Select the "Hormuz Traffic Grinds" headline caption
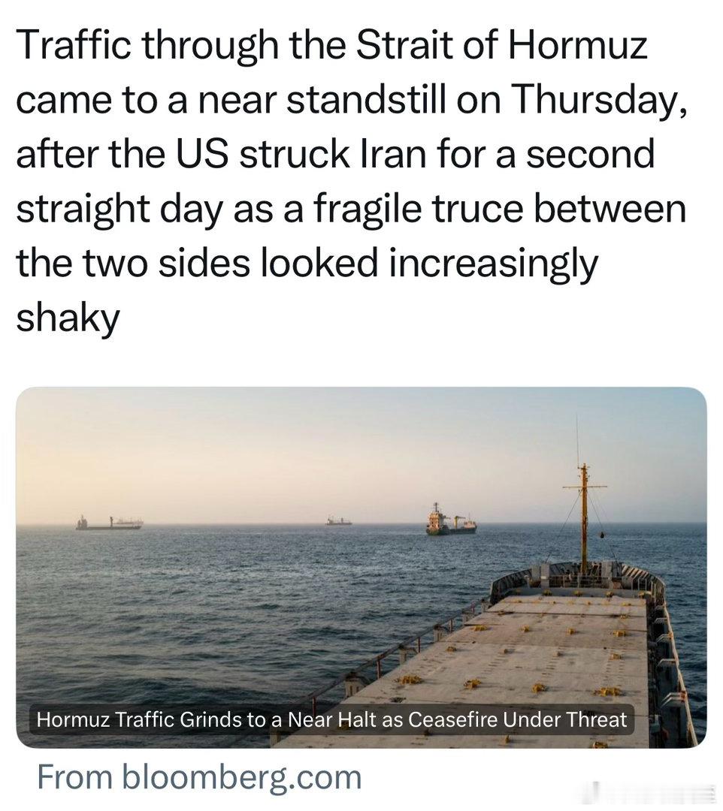This screenshot has width=723, height=811. point(331,719)
